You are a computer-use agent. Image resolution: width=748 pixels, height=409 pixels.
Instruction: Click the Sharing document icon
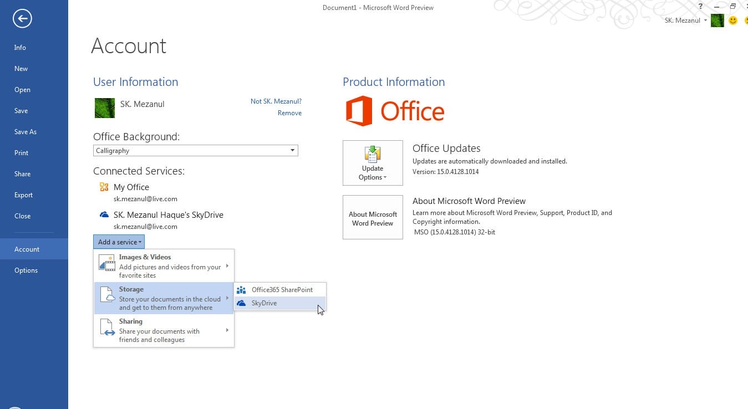click(106, 327)
